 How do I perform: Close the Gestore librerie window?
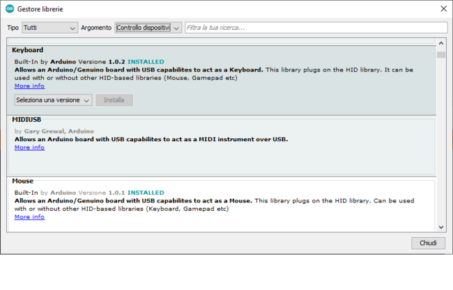443,8
